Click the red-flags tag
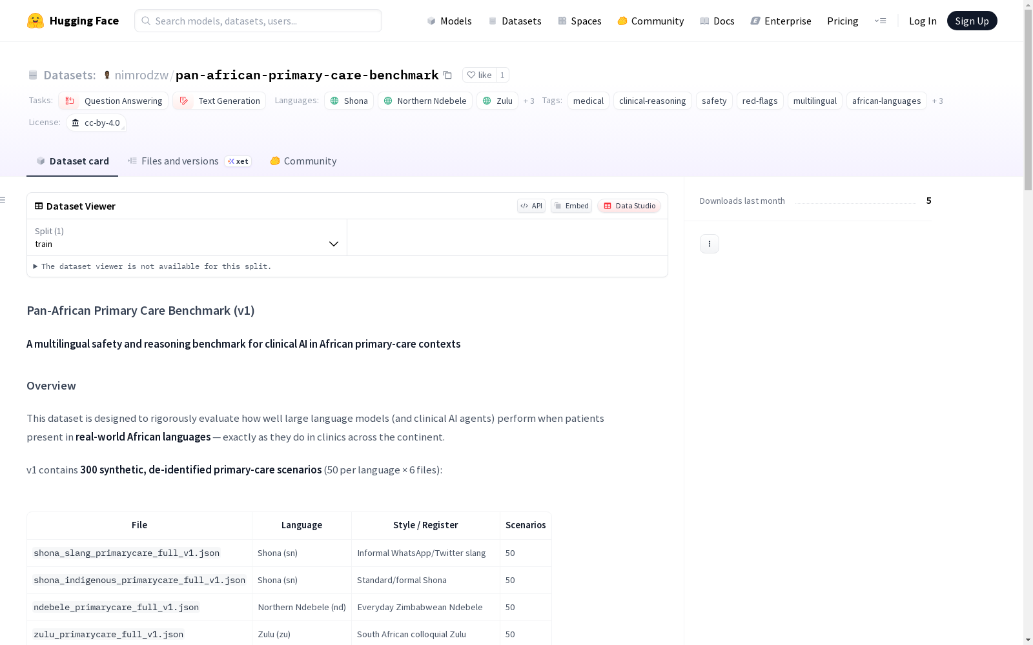Image resolution: width=1033 pixels, height=645 pixels. point(760,101)
